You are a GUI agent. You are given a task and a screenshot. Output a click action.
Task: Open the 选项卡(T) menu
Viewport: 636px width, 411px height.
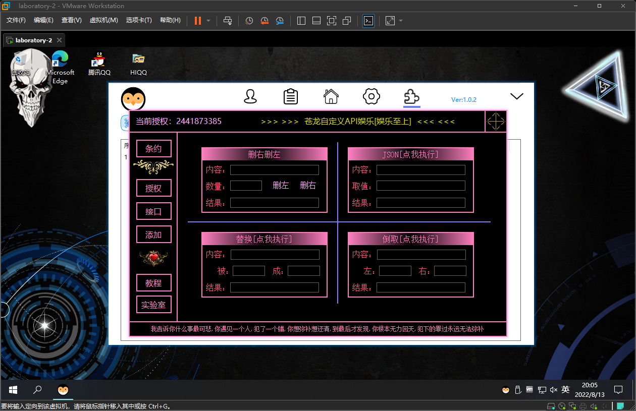point(139,20)
